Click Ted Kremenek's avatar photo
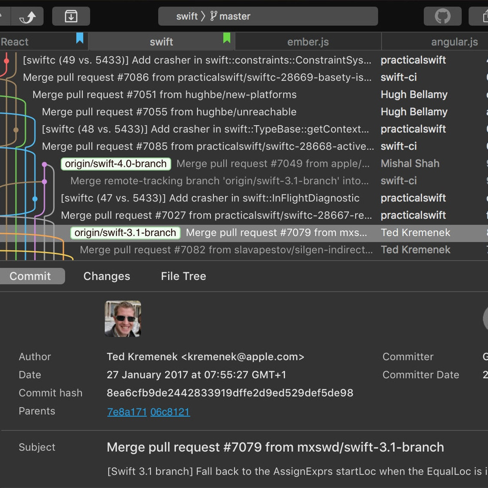This screenshot has height=488, width=488. [123, 319]
